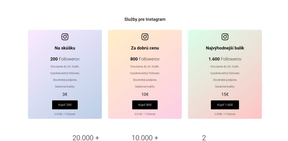This screenshot has height=141, width=288.
Task: Click the Najvýhodnejší balík package title
Action: tap(225, 48)
